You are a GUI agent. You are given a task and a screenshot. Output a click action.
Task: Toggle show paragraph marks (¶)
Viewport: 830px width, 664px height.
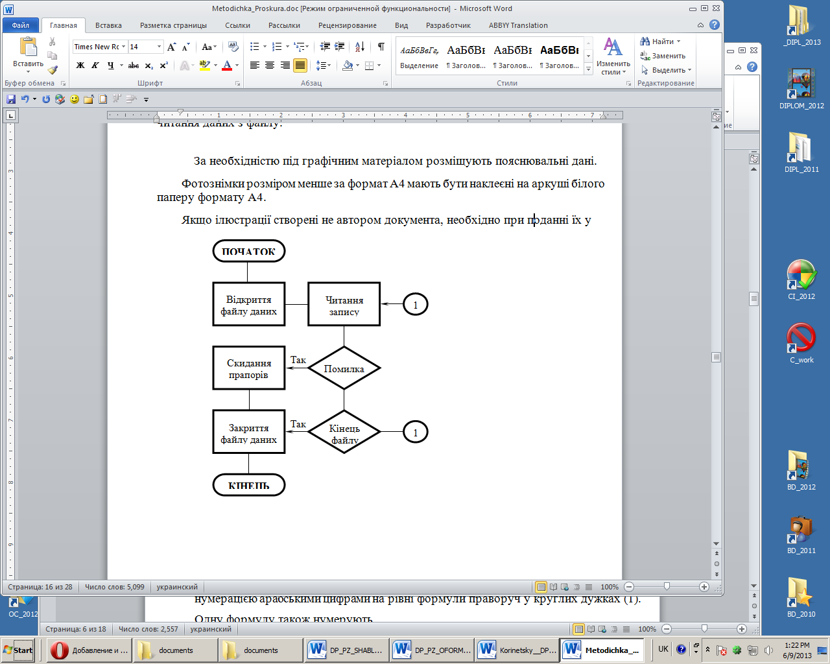(381, 47)
